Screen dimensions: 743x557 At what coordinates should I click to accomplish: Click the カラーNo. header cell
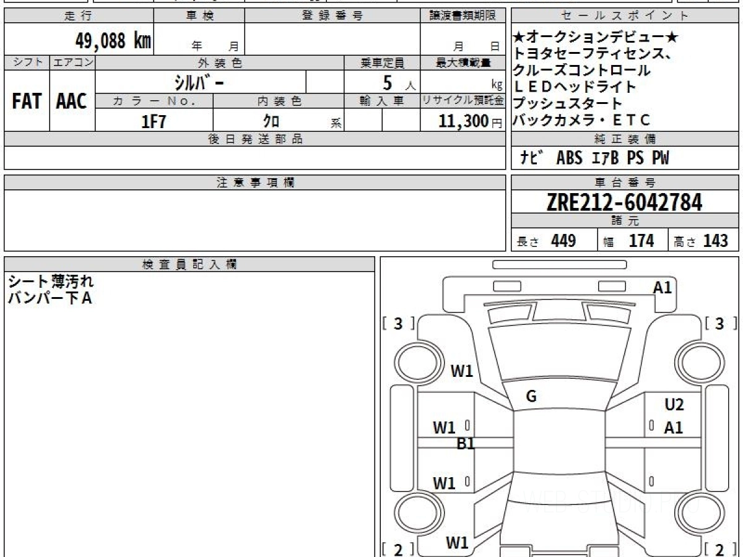(154, 101)
